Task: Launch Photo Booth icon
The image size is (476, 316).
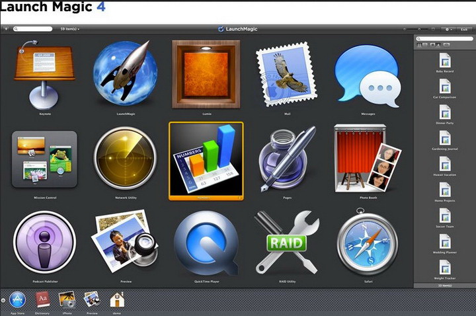Action: pyautogui.click(x=368, y=158)
